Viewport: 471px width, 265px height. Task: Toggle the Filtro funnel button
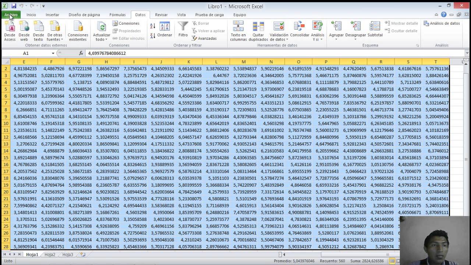(183, 29)
